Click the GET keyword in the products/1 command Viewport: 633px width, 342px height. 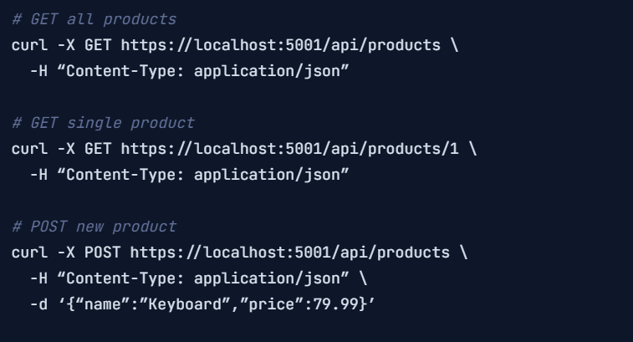coord(98,149)
